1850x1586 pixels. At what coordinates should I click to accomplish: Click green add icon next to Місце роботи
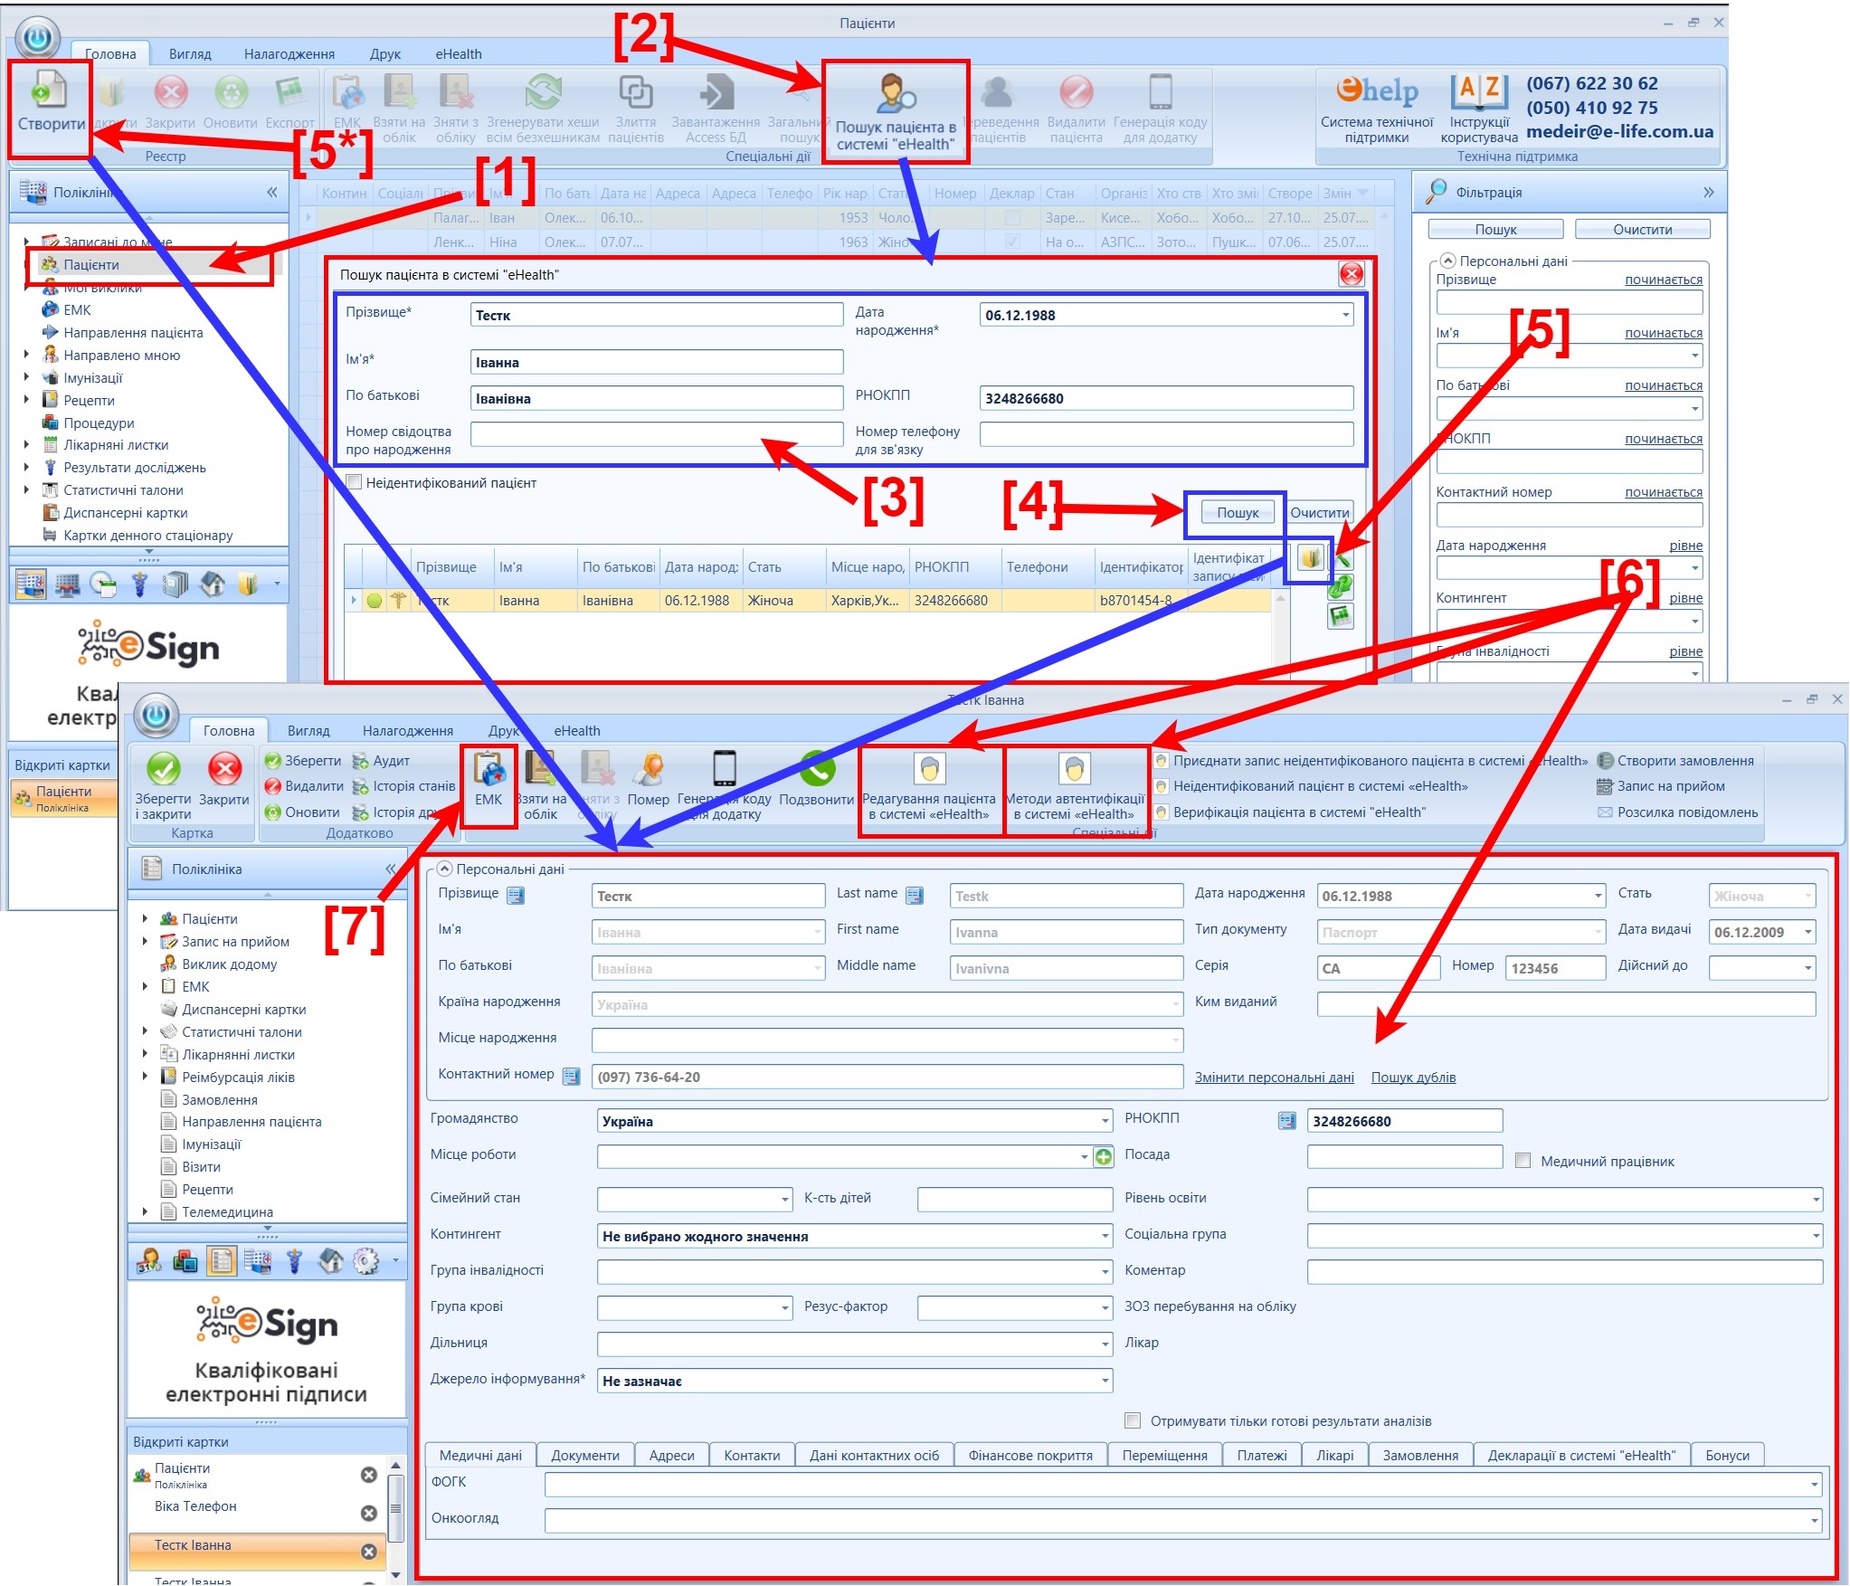point(1103,1156)
